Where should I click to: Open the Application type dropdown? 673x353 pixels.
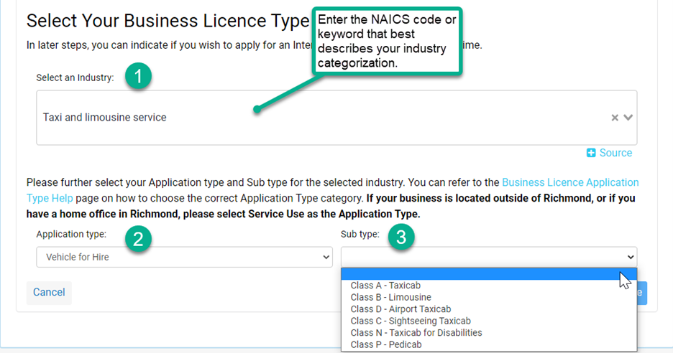click(x=184, y=257)
